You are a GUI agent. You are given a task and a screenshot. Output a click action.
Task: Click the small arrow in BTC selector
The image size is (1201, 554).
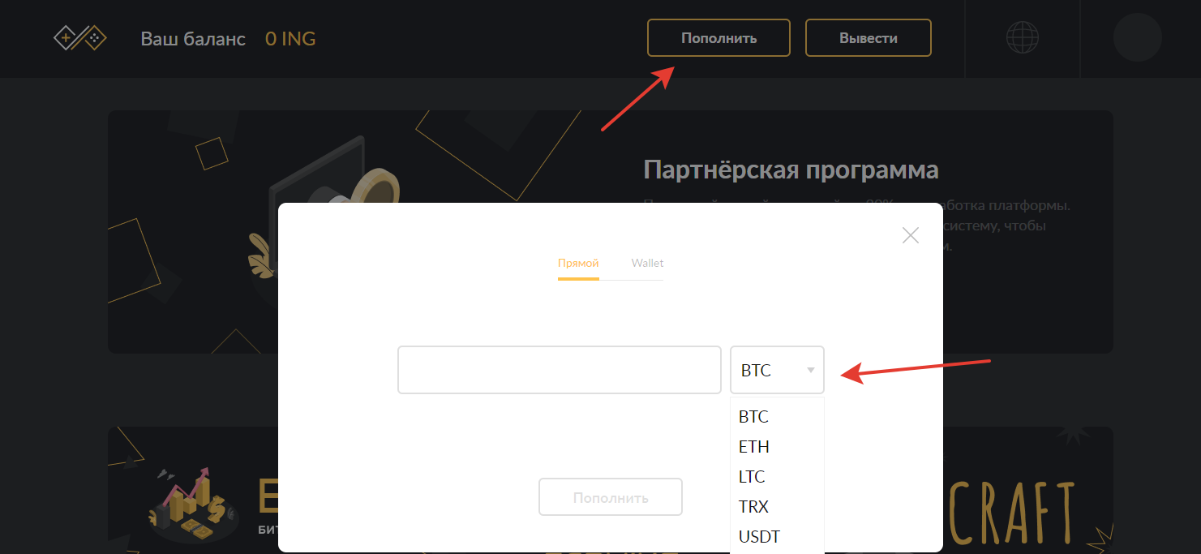click(x=810, y=371)
